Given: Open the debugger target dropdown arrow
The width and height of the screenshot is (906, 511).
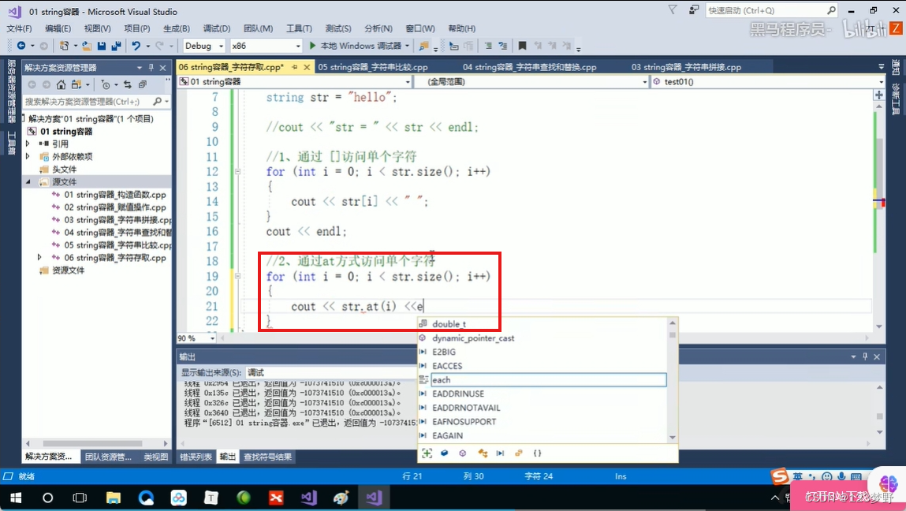Looking at the screenshot, I should point(408,46).
